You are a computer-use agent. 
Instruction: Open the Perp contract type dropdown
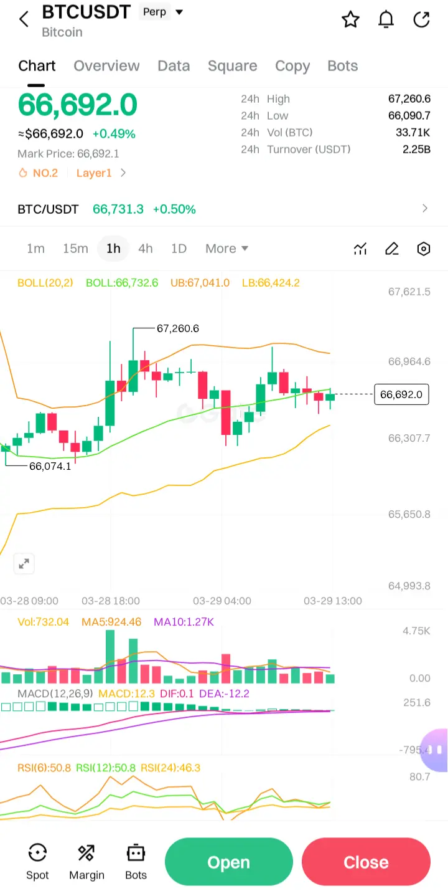pyautogui.click(x=162, y=12)
